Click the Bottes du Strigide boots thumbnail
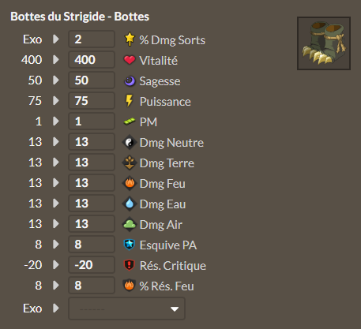This screenshot has width=361, height=329. (324, 43)
